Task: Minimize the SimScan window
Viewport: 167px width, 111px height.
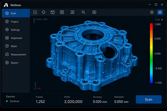Action: coord(150,4)
